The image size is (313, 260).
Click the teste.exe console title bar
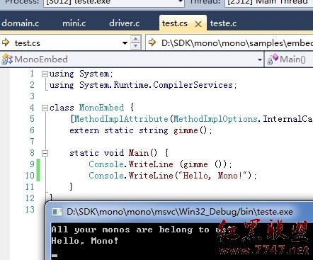coord(180,212)
